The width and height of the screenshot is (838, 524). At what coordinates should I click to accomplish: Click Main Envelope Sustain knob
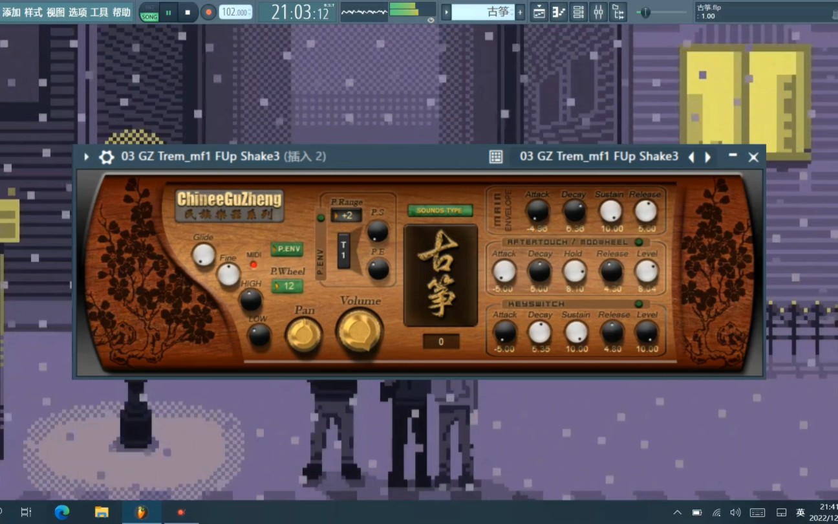tap(610, 211)
